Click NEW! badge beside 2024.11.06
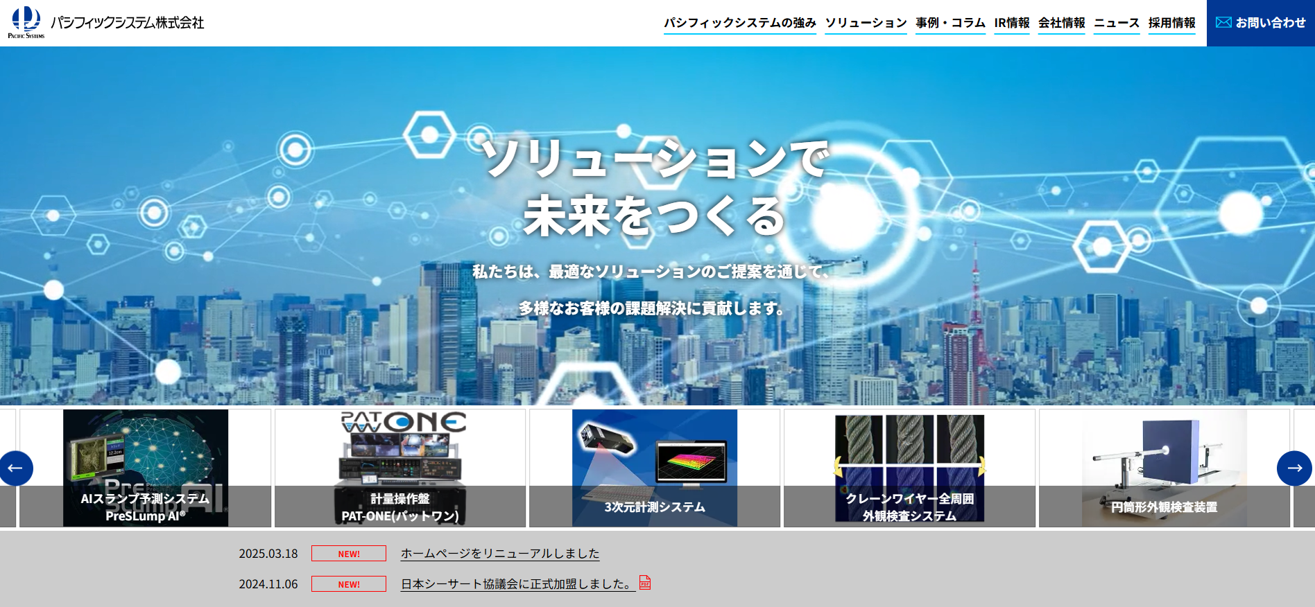The width and height of the screenshot is (1315, 607). tap(349, 584)
